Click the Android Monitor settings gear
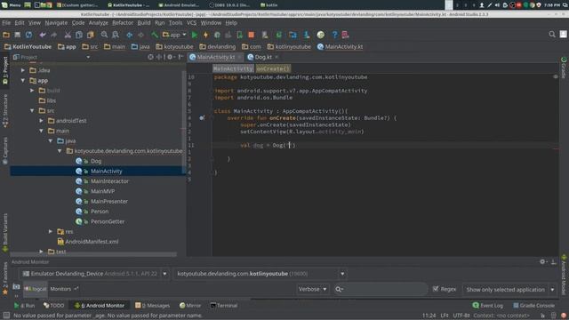 pyautogui.click(x=542, y=261)
